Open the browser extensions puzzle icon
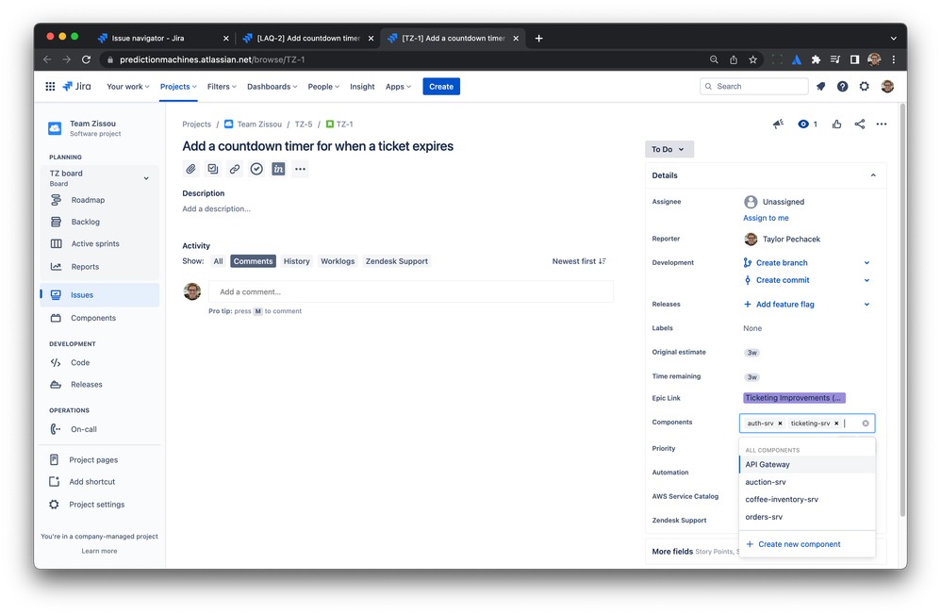This screenshot has width=941, height=614. pyautogui.click(x=816, y=59)
